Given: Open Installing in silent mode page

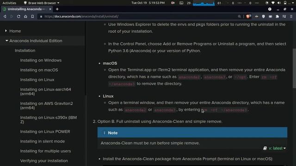Looking at the screenshot, I should 43,142.
